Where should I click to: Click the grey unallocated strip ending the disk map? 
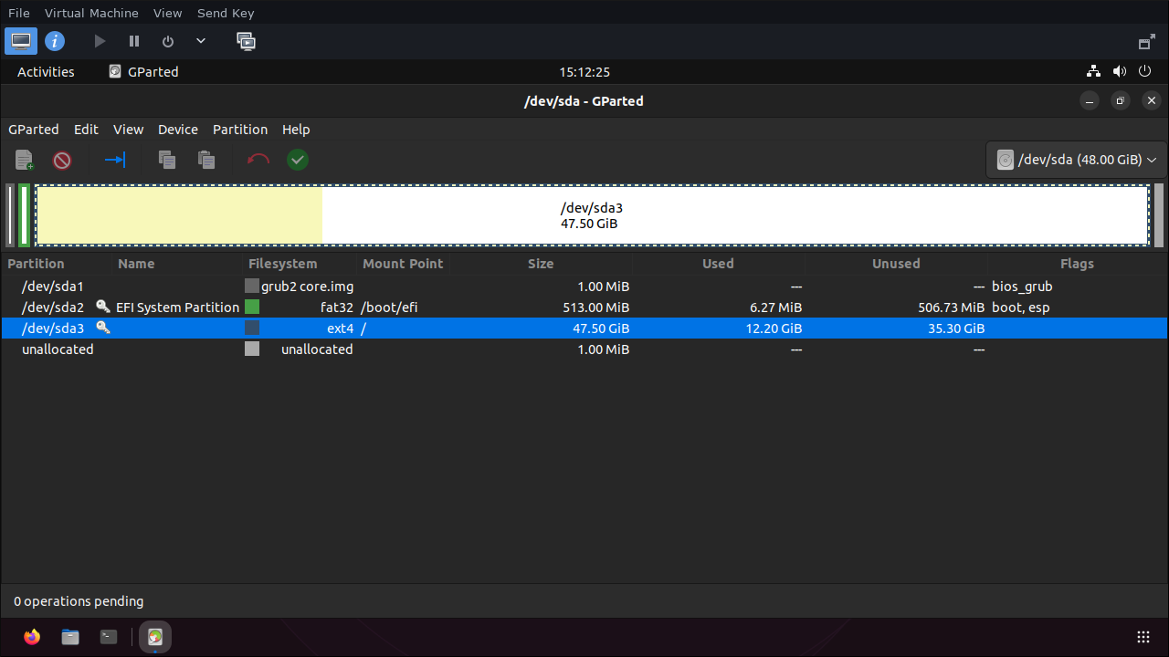click(1159, 215)
